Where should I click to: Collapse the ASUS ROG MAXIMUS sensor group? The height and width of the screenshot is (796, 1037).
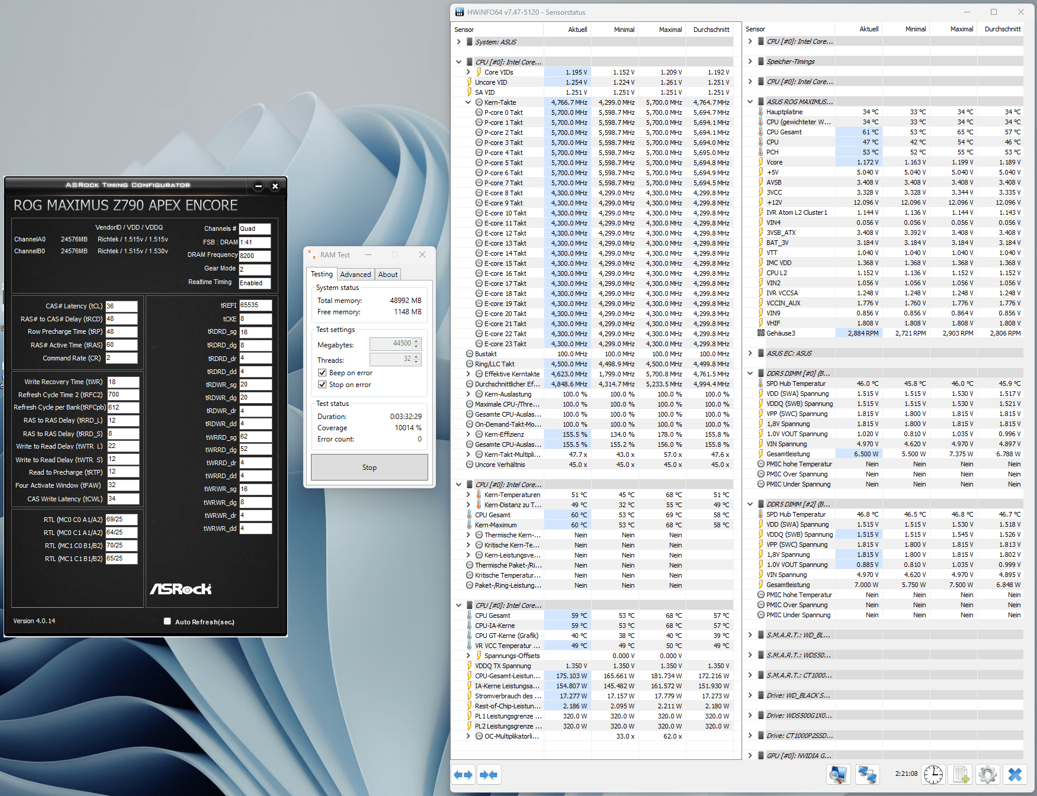click(x=750, y=102)
